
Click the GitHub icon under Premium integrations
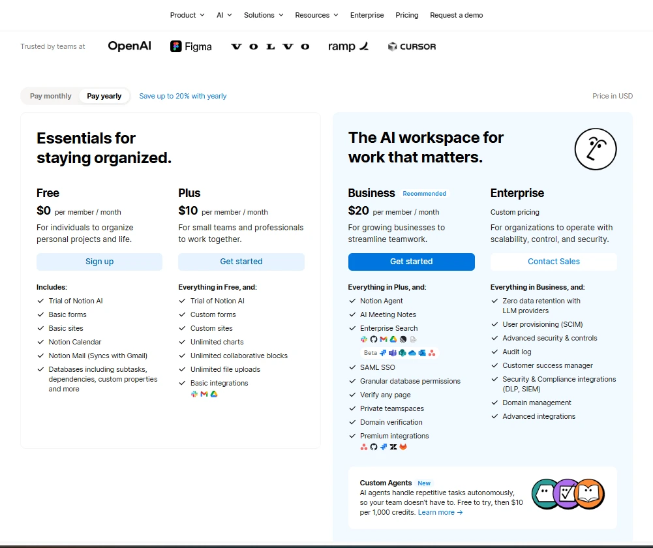pyautogui.click(x=374, y=447)
